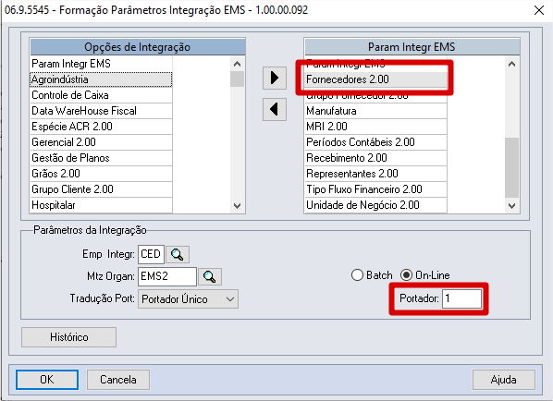Click up arrow of Param Integr EMS scrollbar
553x401 pixels.
[x=511, y=64]
